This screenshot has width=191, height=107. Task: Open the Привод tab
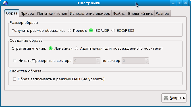(x=27, y=13)
